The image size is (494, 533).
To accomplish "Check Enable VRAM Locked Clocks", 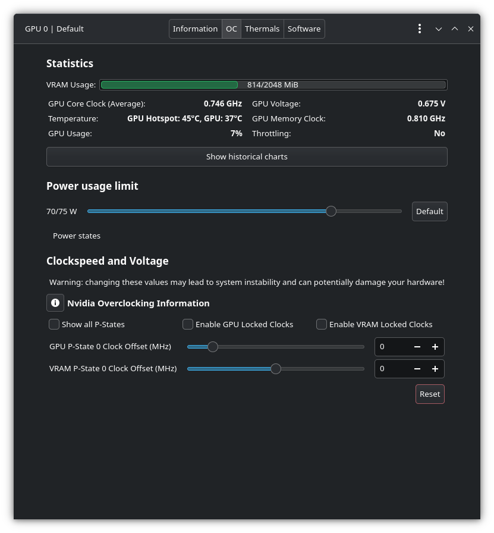I will tap(322, 324).
